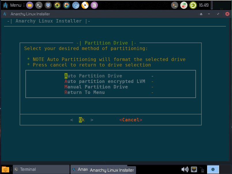
Task: Open the text editor launcher icon
Action: click(94, 5)
